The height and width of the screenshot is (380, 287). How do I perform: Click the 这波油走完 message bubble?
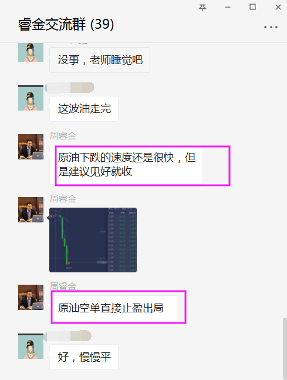coord(84,109)
